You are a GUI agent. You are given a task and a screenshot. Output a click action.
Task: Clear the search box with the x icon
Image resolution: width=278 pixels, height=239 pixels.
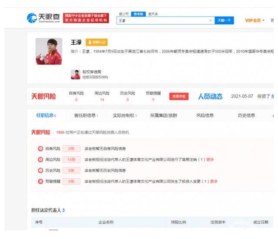(x=211, y=20)
